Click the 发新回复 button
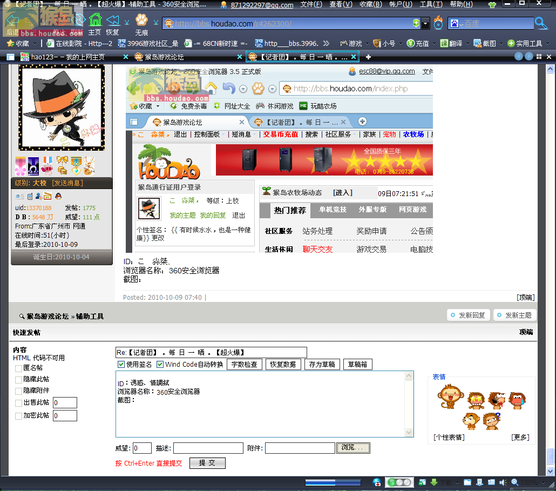 coord(469,315)
